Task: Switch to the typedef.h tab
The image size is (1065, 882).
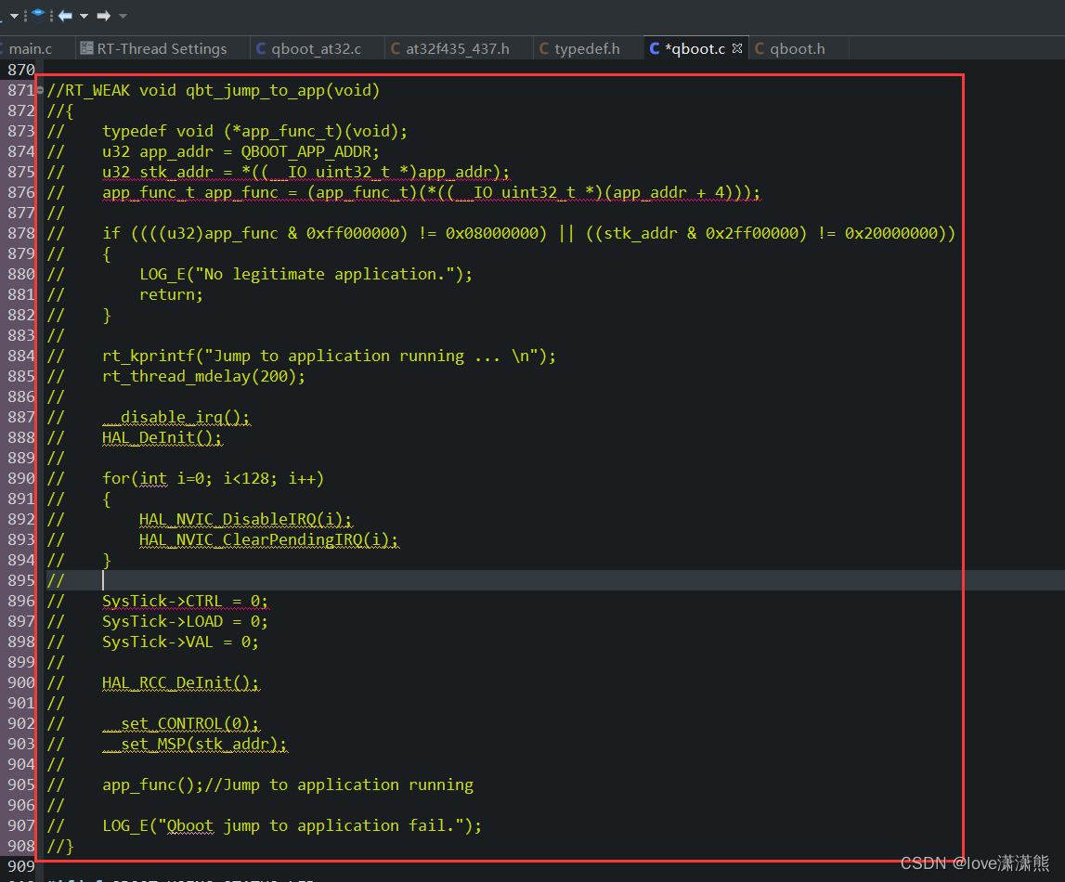Action: [587, 49]
